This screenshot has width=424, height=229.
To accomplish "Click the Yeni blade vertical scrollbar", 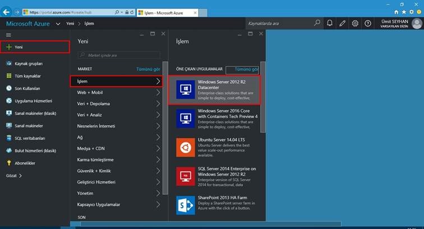I will coord(165,128).
